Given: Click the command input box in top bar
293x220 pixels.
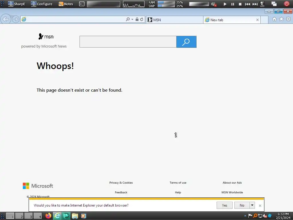Looking at the screenshot, I should click(104, 4).
